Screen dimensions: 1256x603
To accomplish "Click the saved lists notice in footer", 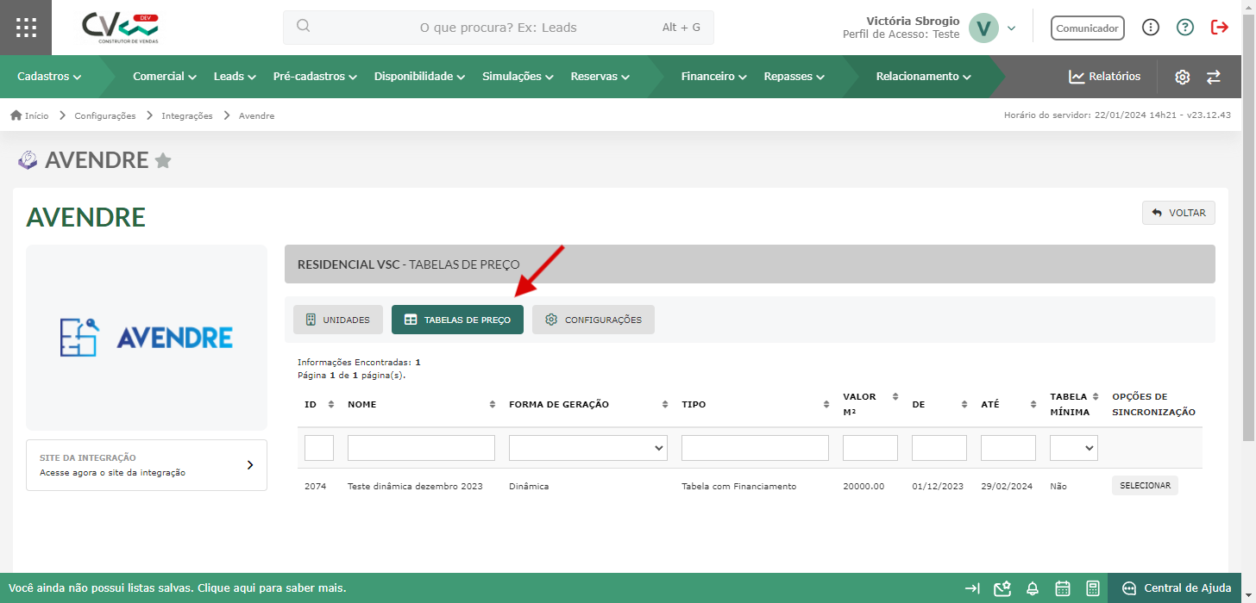I will click(x=178, y=588).
